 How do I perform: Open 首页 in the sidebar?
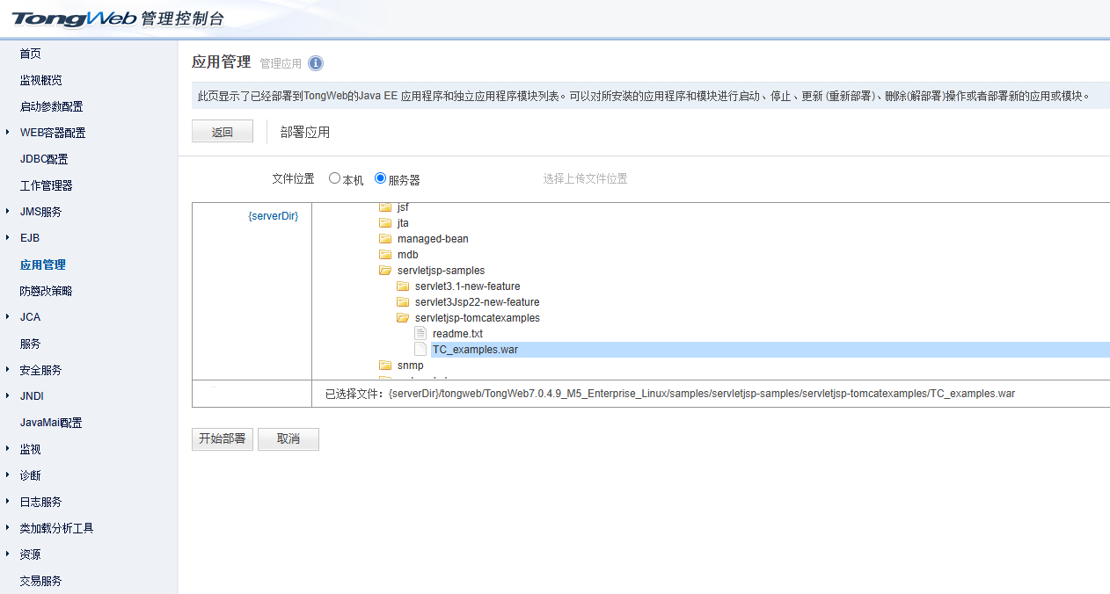tap(31, 54)
